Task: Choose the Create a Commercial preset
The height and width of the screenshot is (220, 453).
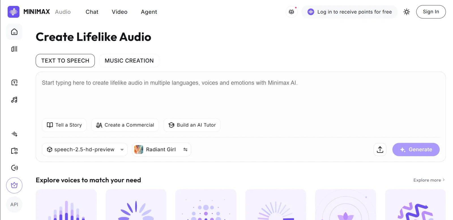Action: point(125,125)
